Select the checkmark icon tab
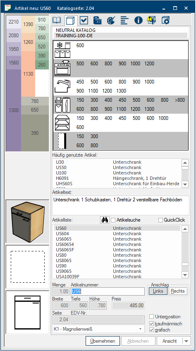 tap(84, 20)
